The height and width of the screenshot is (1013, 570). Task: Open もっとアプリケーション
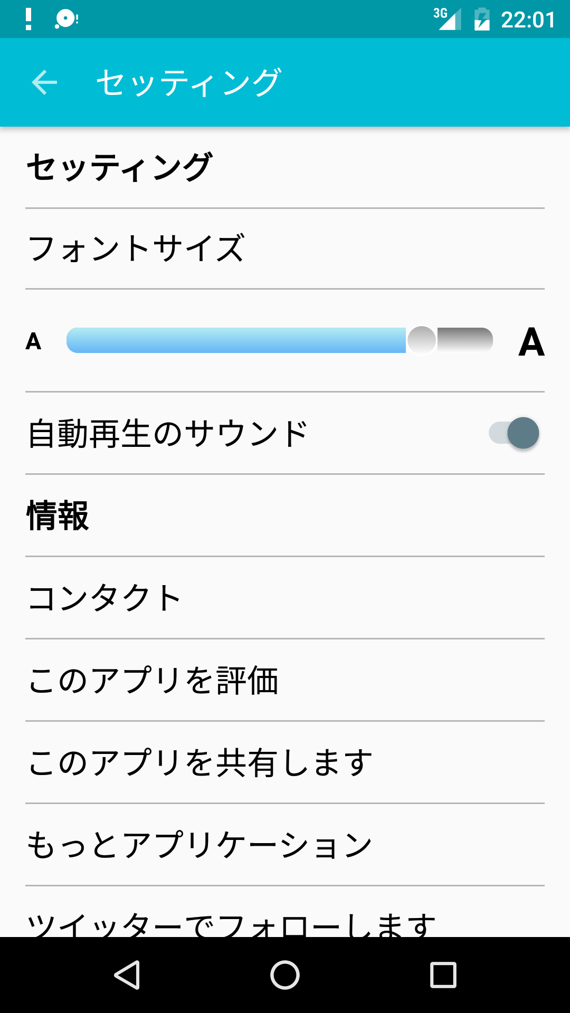285,845
